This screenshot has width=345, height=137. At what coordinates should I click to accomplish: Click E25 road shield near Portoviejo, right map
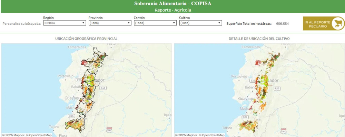253,81
